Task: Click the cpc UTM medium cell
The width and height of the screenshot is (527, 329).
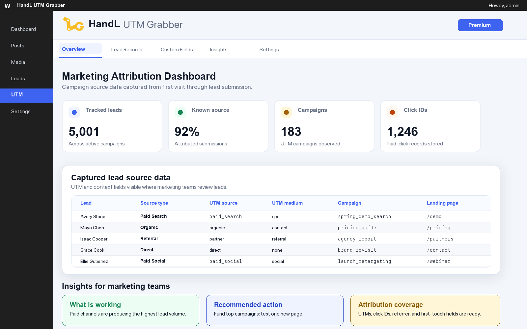Action: [276, 216]
